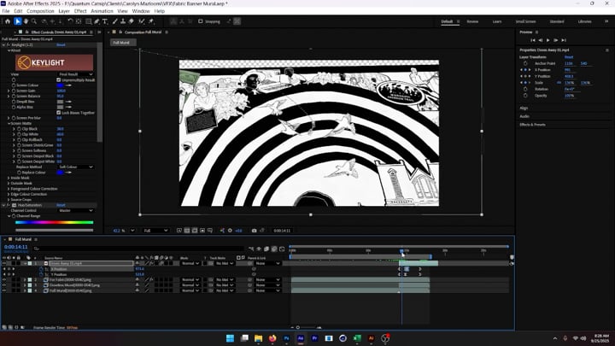615x346 pixels.
Task: Collapse the Screen Matte group
Action: click(9, 124)
